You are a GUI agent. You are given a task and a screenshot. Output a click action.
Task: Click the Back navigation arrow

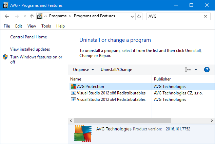(x=7, y=16)
